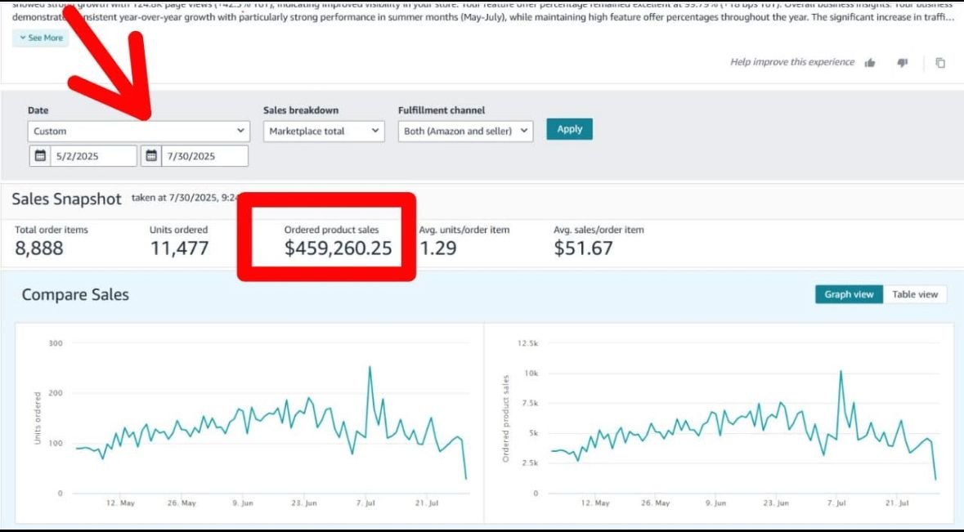Switch to Graph view
Screen dimensions: 964x532
coord(849,294)
